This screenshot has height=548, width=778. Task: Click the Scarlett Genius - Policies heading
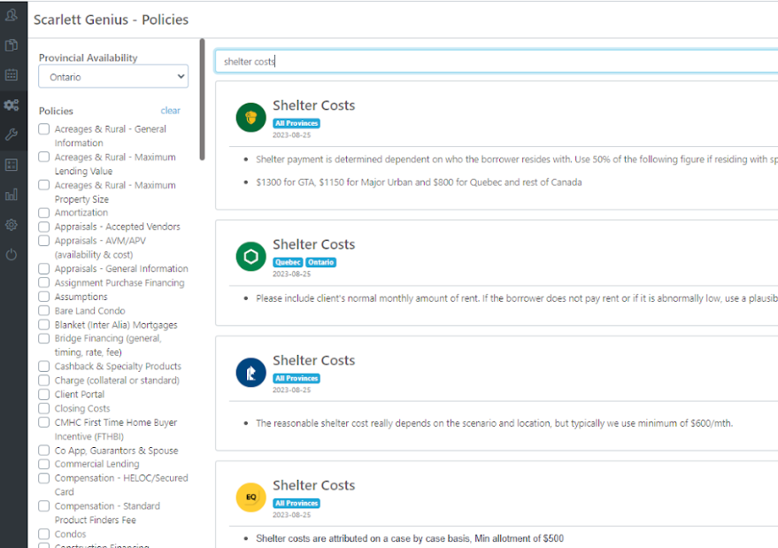(x=112, y=19)
